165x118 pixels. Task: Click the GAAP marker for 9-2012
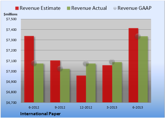(x=60, y=69)
